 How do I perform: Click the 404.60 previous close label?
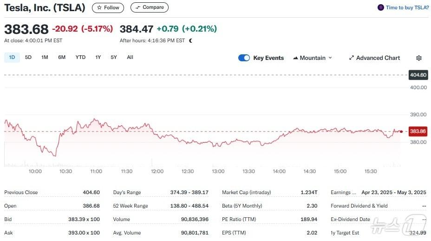coord(418,75)
